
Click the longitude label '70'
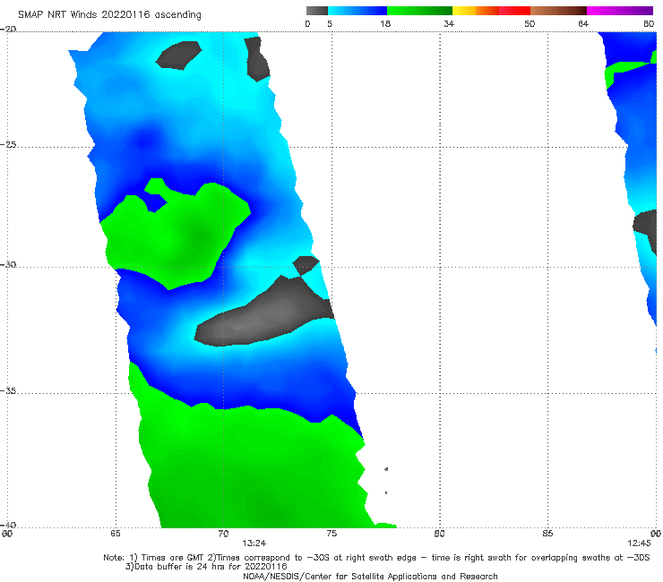pyautogui.click(x=223, y=534)
